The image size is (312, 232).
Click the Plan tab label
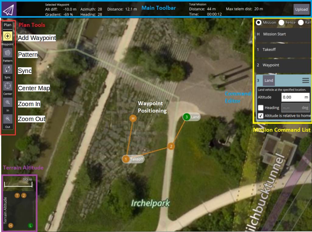8,25
